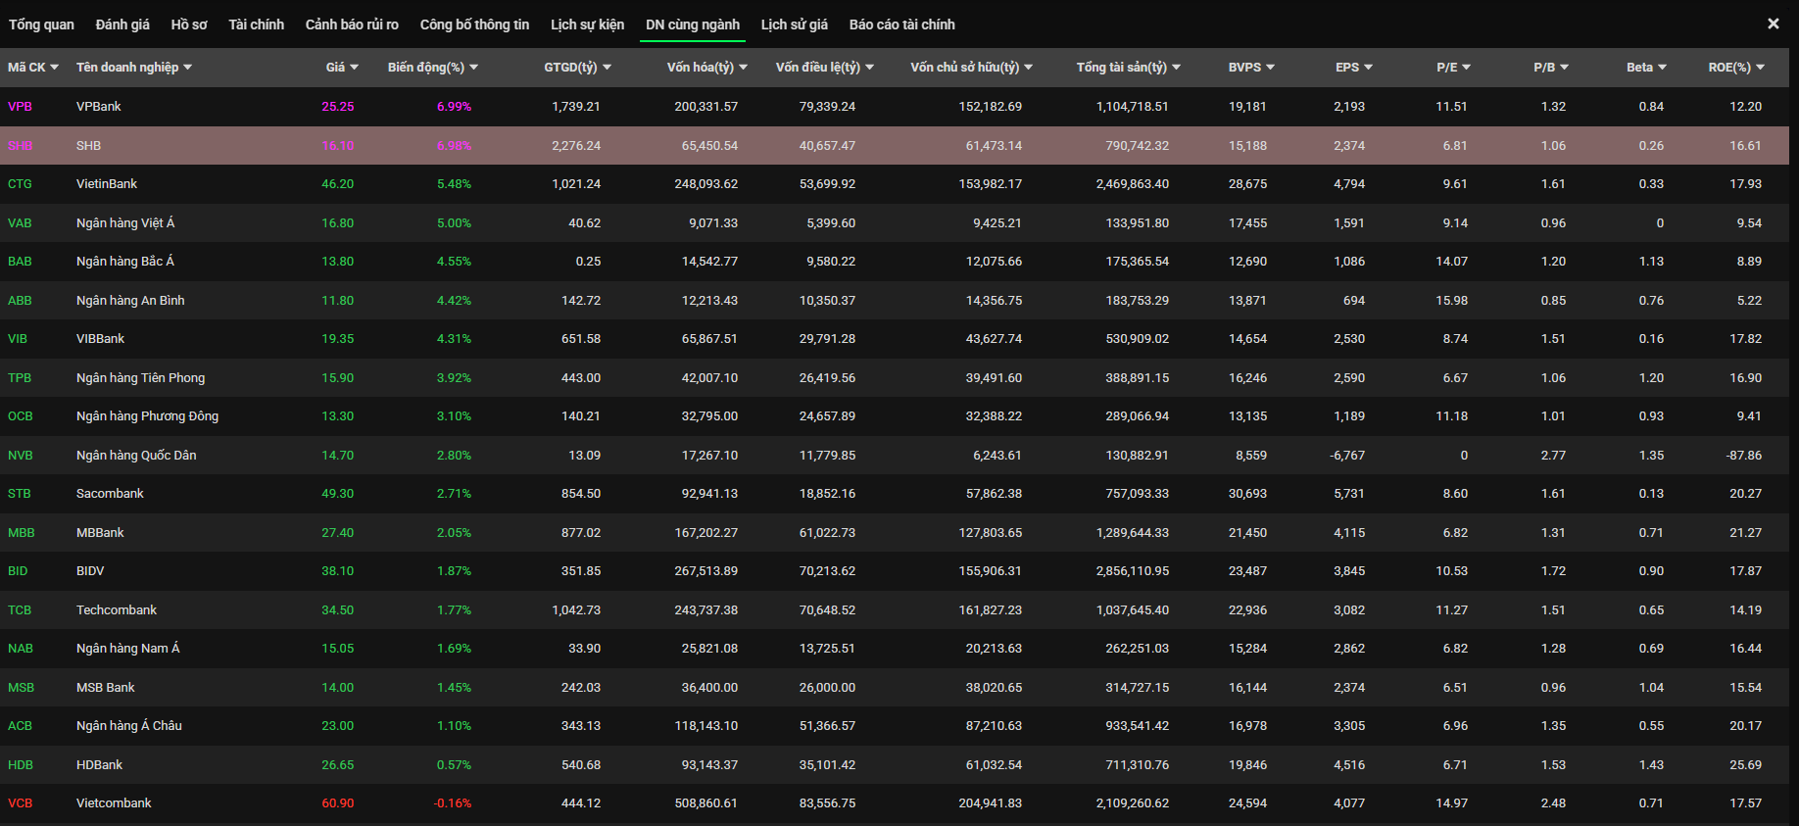
Task: Open the Hồ sơ tab
Action: [x=189, y=24]
